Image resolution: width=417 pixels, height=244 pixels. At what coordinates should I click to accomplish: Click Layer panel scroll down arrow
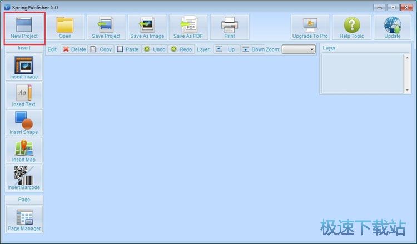[407, 90]
